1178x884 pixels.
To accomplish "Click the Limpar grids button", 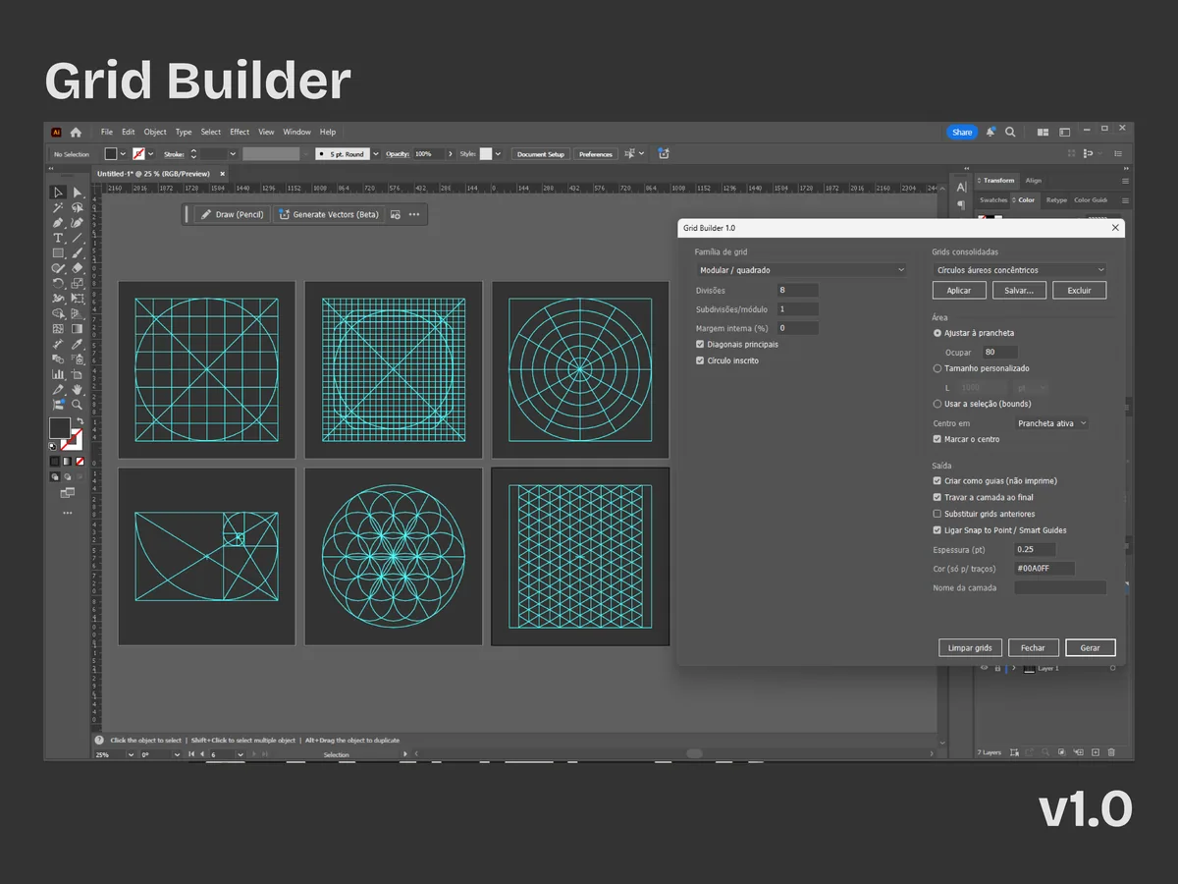I will pyautogui.click(x=970, y=647).
